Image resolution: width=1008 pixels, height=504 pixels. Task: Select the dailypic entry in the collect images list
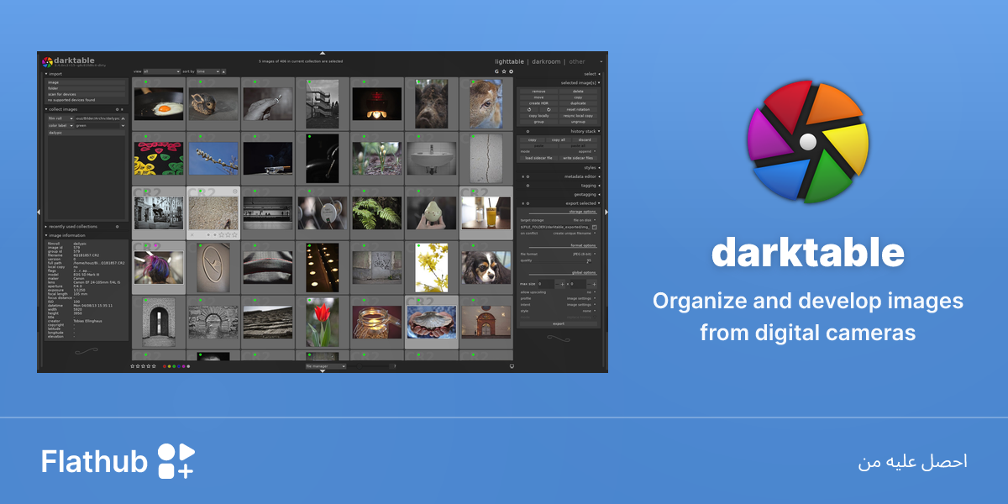[x=87, y=133]
